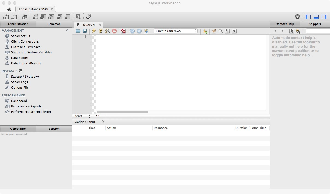Beautify the query with broom icon
The width and height of the screenshot is (330, 194).
(214, 31)
